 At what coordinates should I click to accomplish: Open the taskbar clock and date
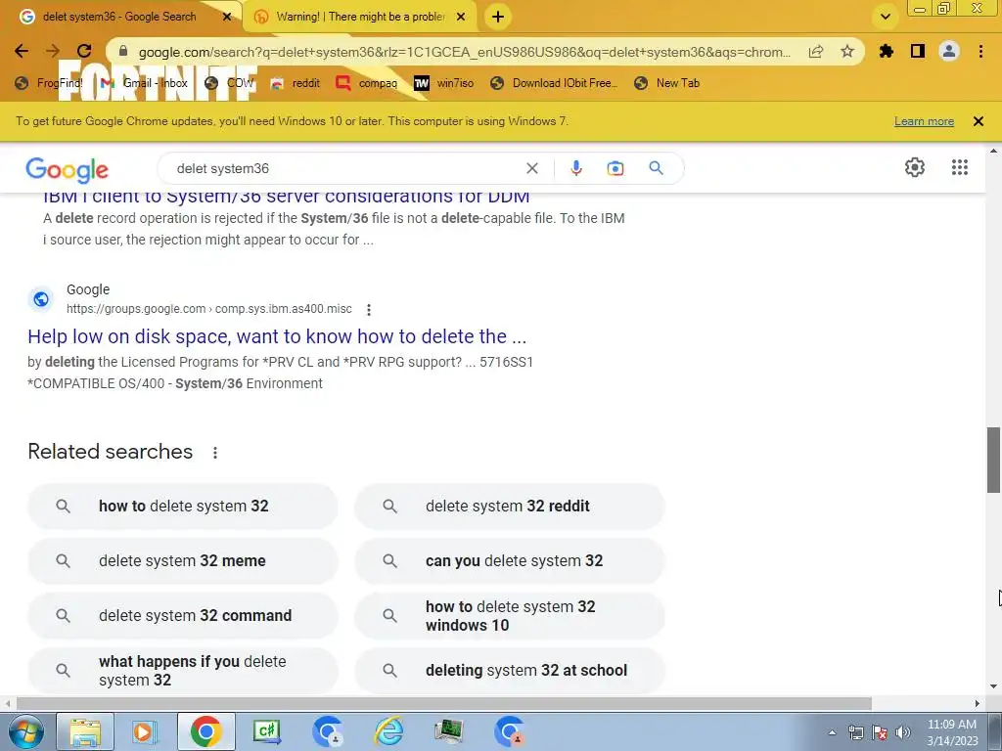point(952,732)
